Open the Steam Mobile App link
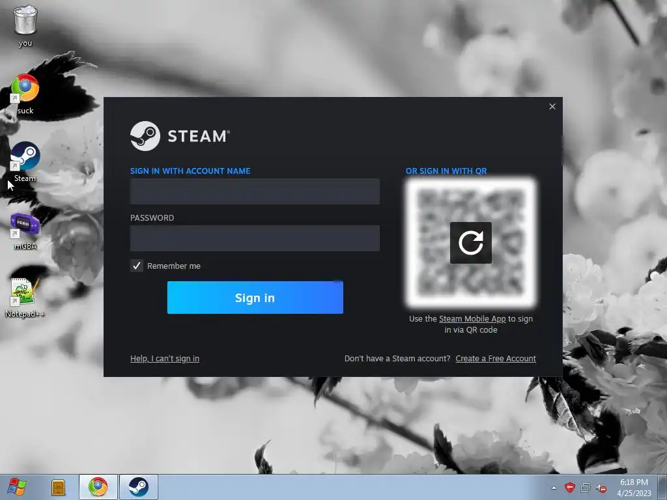Screen dimensions: 667x500 [472, 319]
